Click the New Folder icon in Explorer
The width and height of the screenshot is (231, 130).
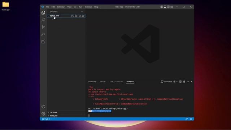pyautogui.click(x=76, y=16)
